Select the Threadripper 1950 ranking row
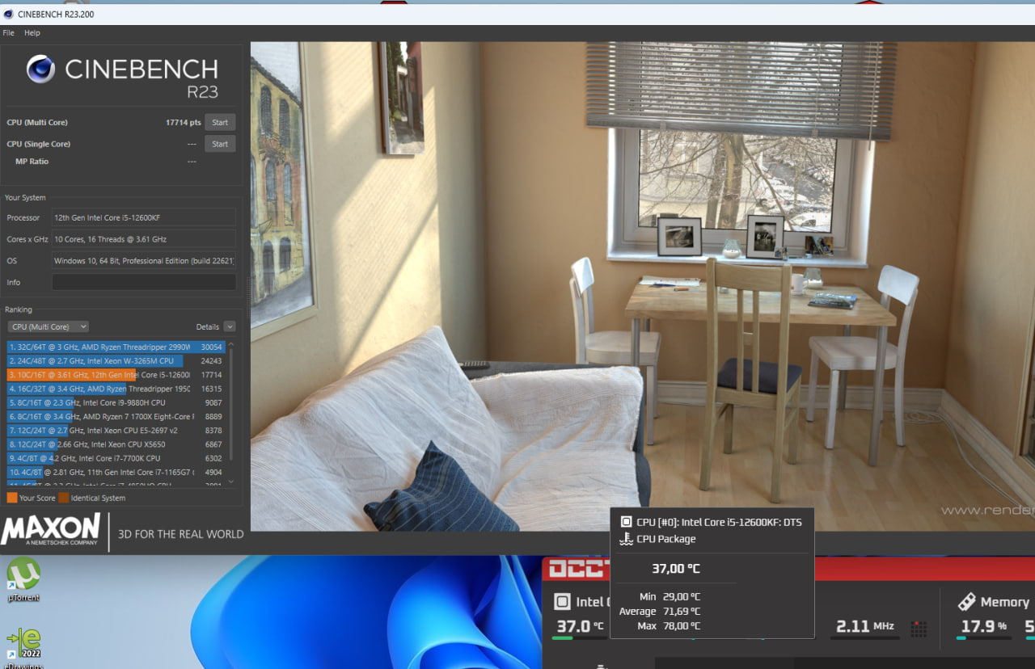Viewport: 1035px width, 669px height. (x=115, y=389)
